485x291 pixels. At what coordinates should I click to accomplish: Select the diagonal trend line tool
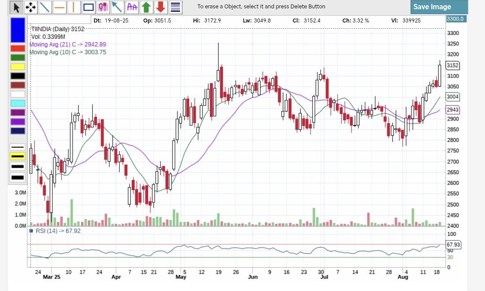click(x=45, y=7)
